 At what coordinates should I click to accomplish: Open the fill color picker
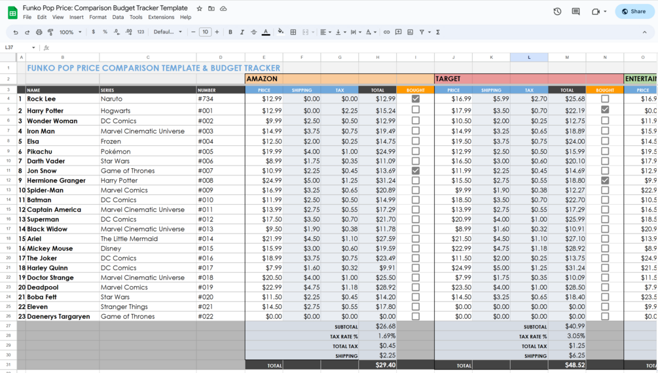click(281, 32)
